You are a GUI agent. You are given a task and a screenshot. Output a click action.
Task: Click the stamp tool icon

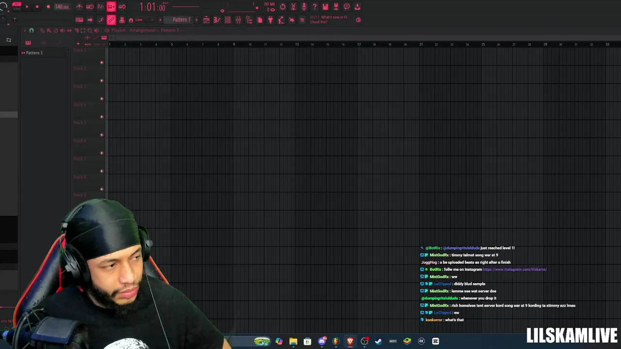pos(122,20)
